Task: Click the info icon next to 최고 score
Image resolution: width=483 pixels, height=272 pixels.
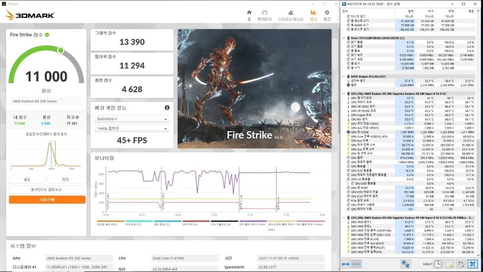Action: [77, 117]
